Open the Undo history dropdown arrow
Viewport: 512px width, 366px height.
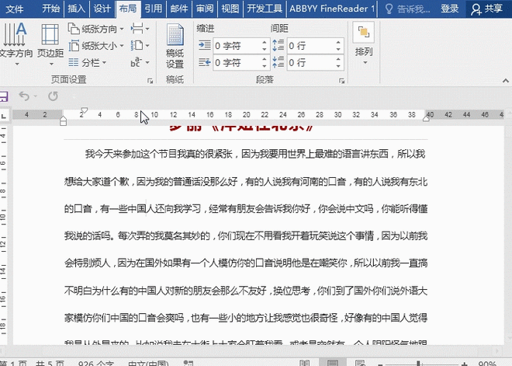point(35,96)
